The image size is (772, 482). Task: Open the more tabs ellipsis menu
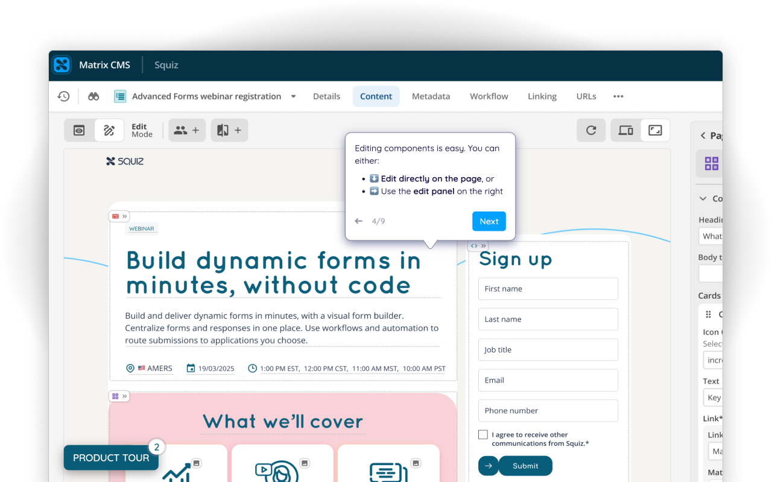tap(618, 96)
